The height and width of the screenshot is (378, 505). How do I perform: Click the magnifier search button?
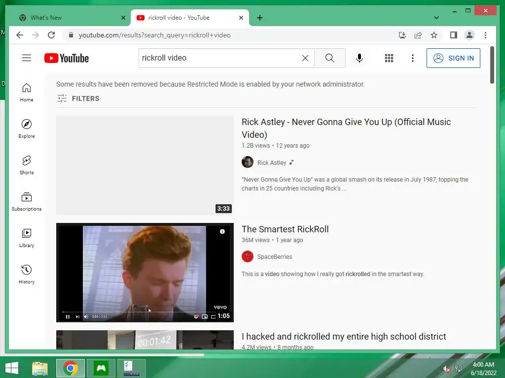point(330,58)
